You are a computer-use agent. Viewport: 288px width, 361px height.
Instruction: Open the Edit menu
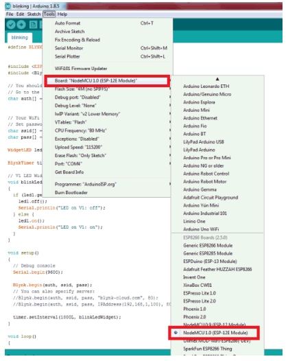point(21,14)
